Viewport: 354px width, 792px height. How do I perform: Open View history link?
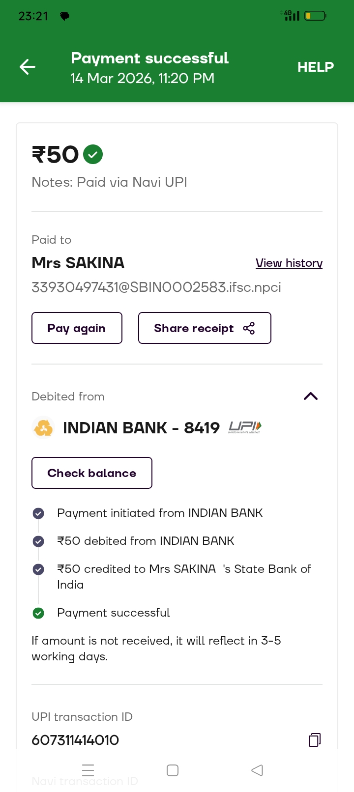click(x=289, y=263)
